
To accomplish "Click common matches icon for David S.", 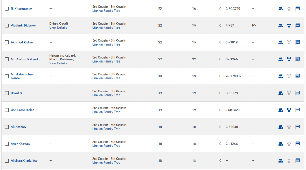I will pyautogui.click(x=280, y=93).
